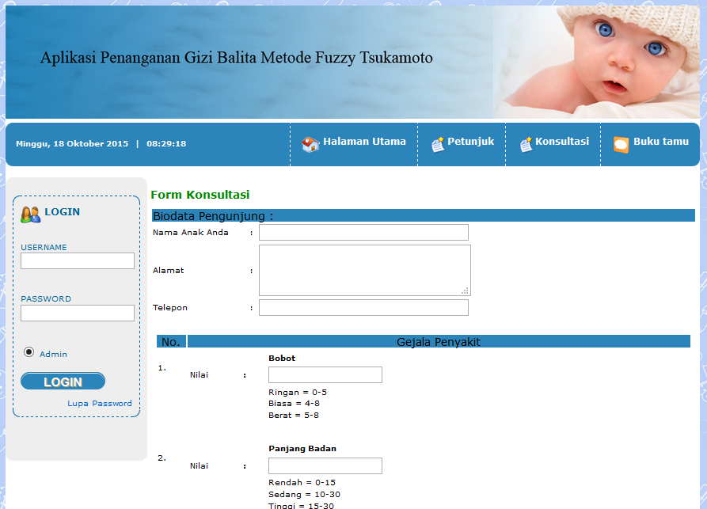Click the No. column header
This screenshot has width=707, height=509.
click(x=171, y=341)
